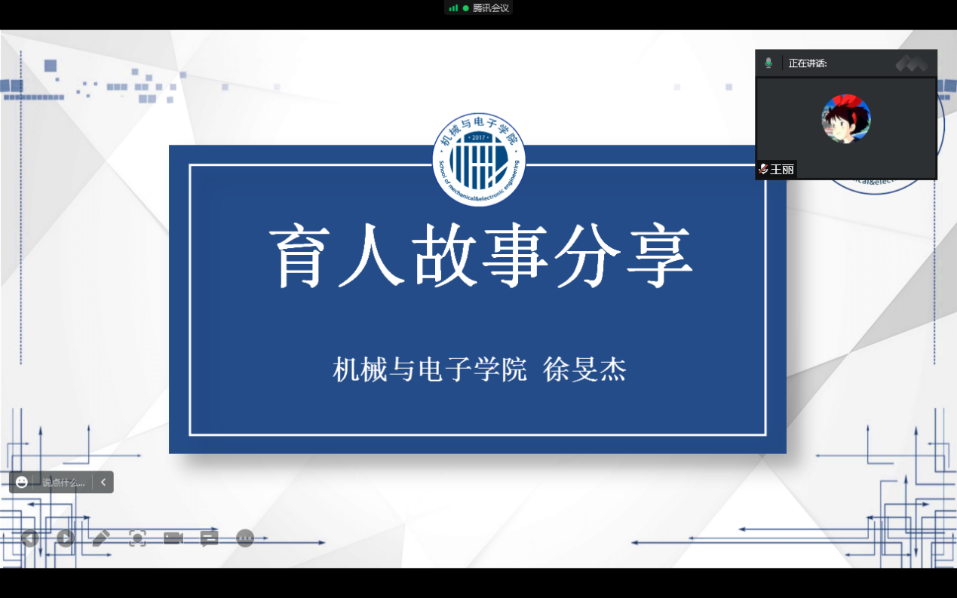Click the 腾讯会议 title label
The width and height of the screenshot is (957, 598).
coord(491,8)
